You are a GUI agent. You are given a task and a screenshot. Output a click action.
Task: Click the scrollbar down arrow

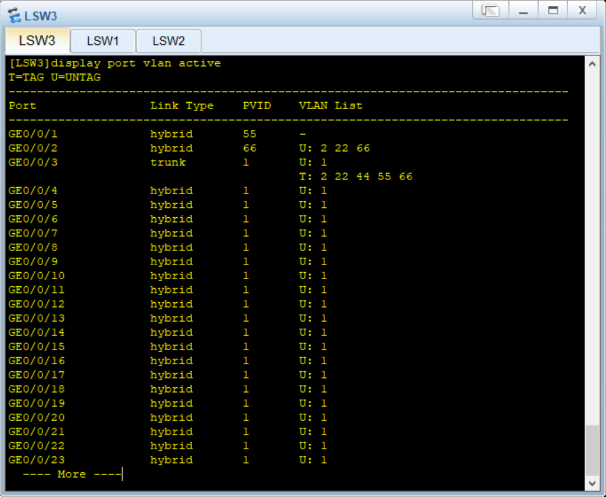[x=592, y=483]
